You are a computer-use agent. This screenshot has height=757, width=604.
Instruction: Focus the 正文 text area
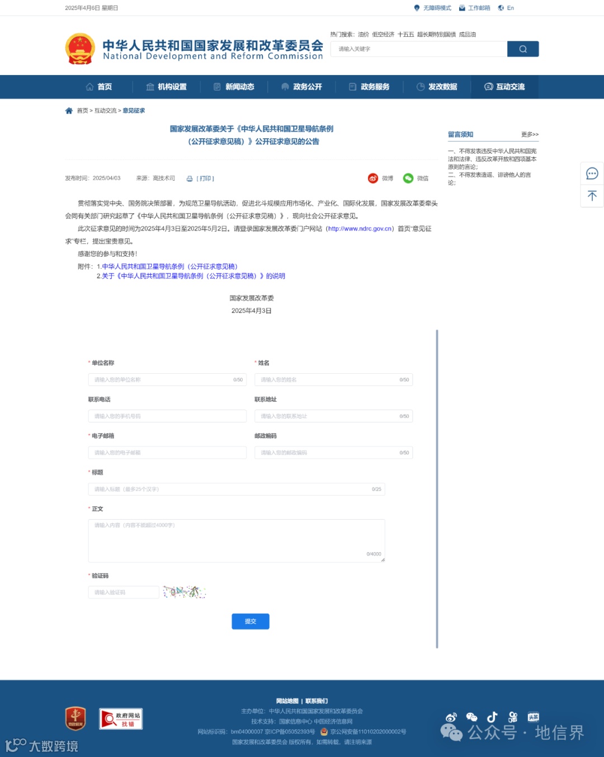tap(237, 540)
